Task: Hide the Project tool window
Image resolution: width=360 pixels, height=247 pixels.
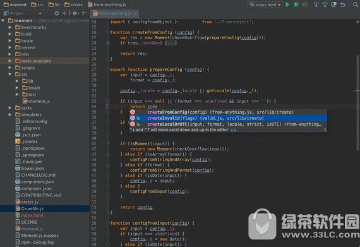Action: [84, 13]
